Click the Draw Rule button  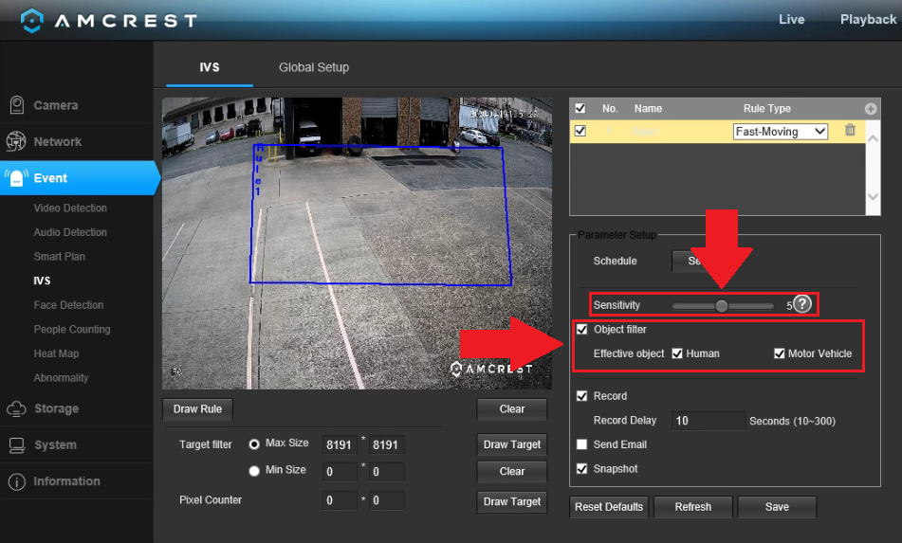[x=197, y=409]
